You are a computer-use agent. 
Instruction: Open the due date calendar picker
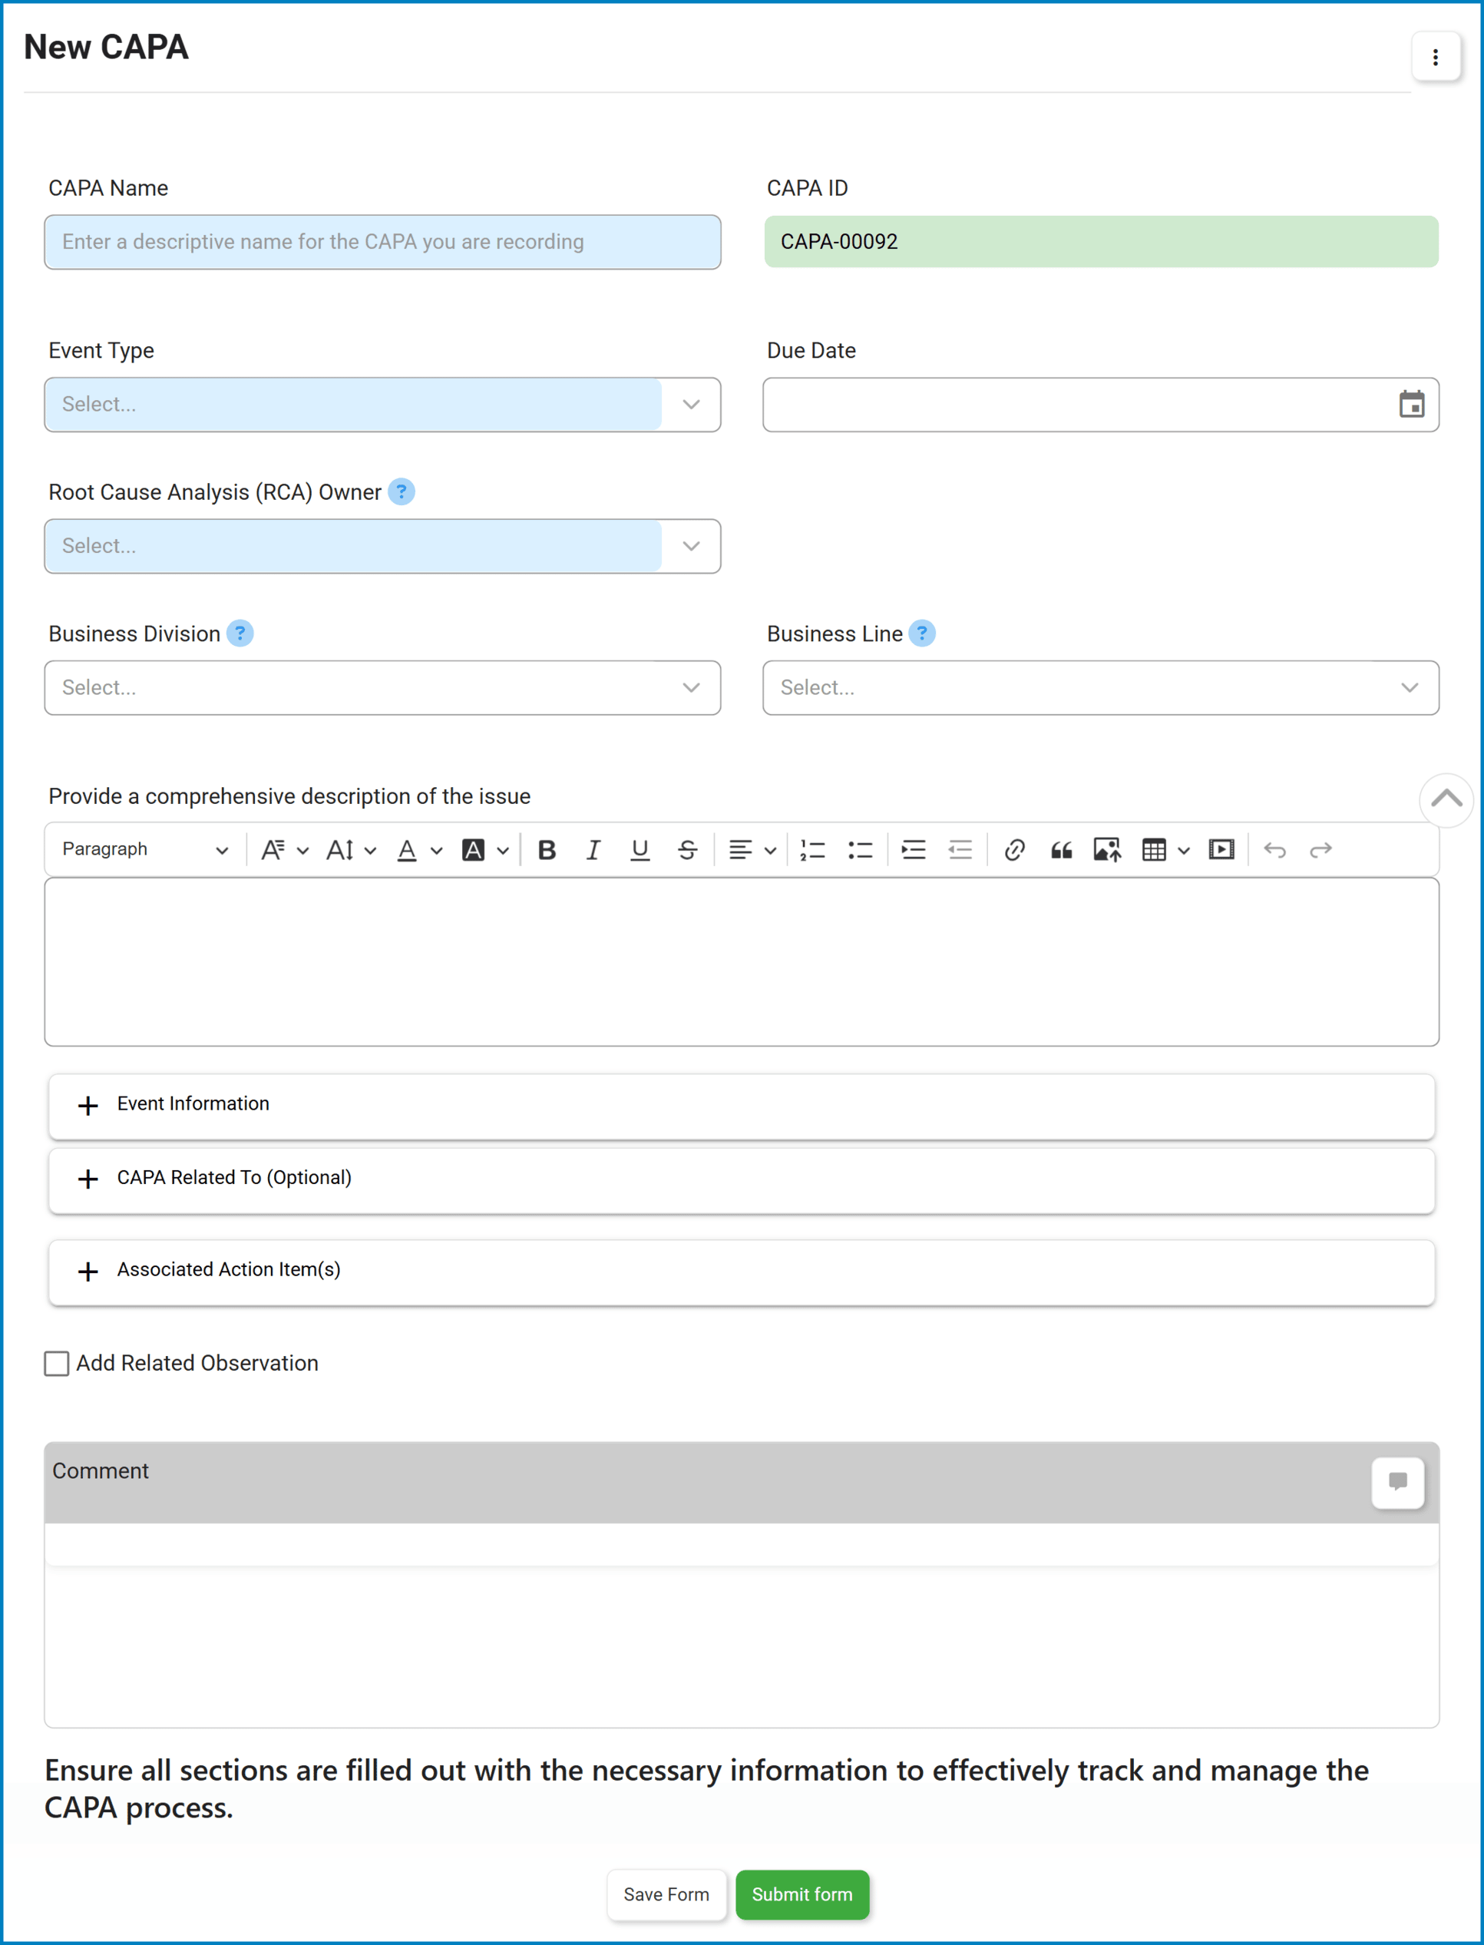point(1411,405)
